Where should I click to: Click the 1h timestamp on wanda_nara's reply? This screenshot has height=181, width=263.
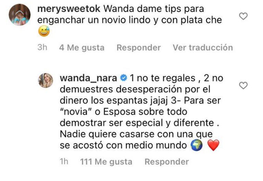click(64, 162)
